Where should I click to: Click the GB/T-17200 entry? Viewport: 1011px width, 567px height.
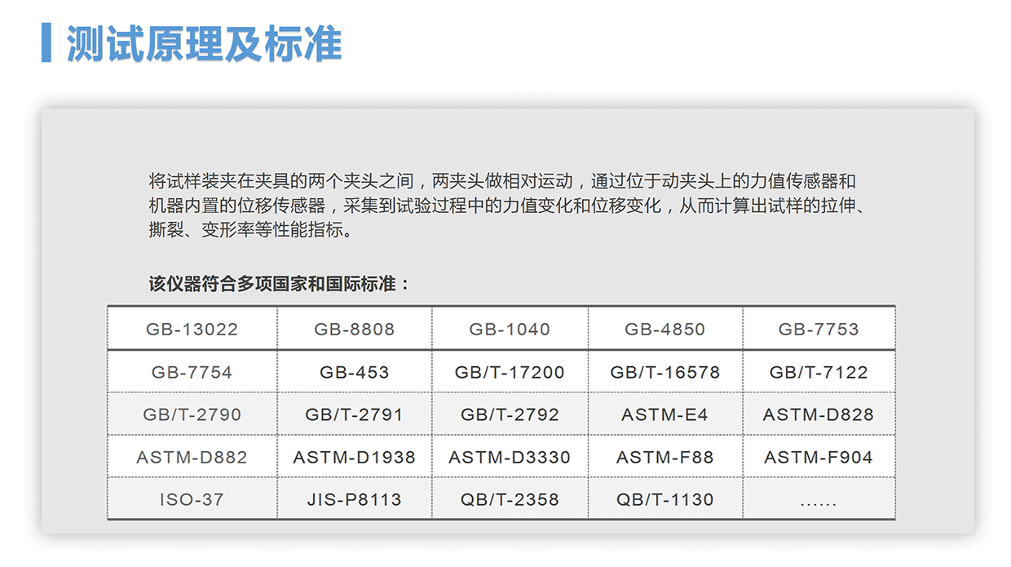[510, 372]
